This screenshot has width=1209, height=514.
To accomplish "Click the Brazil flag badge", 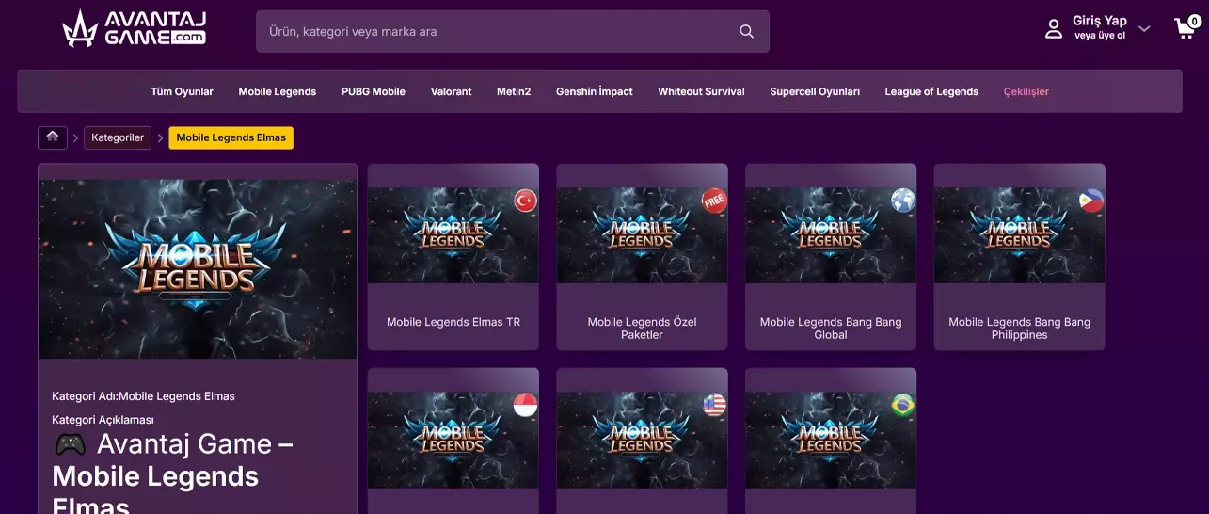I will pos(903,405).
